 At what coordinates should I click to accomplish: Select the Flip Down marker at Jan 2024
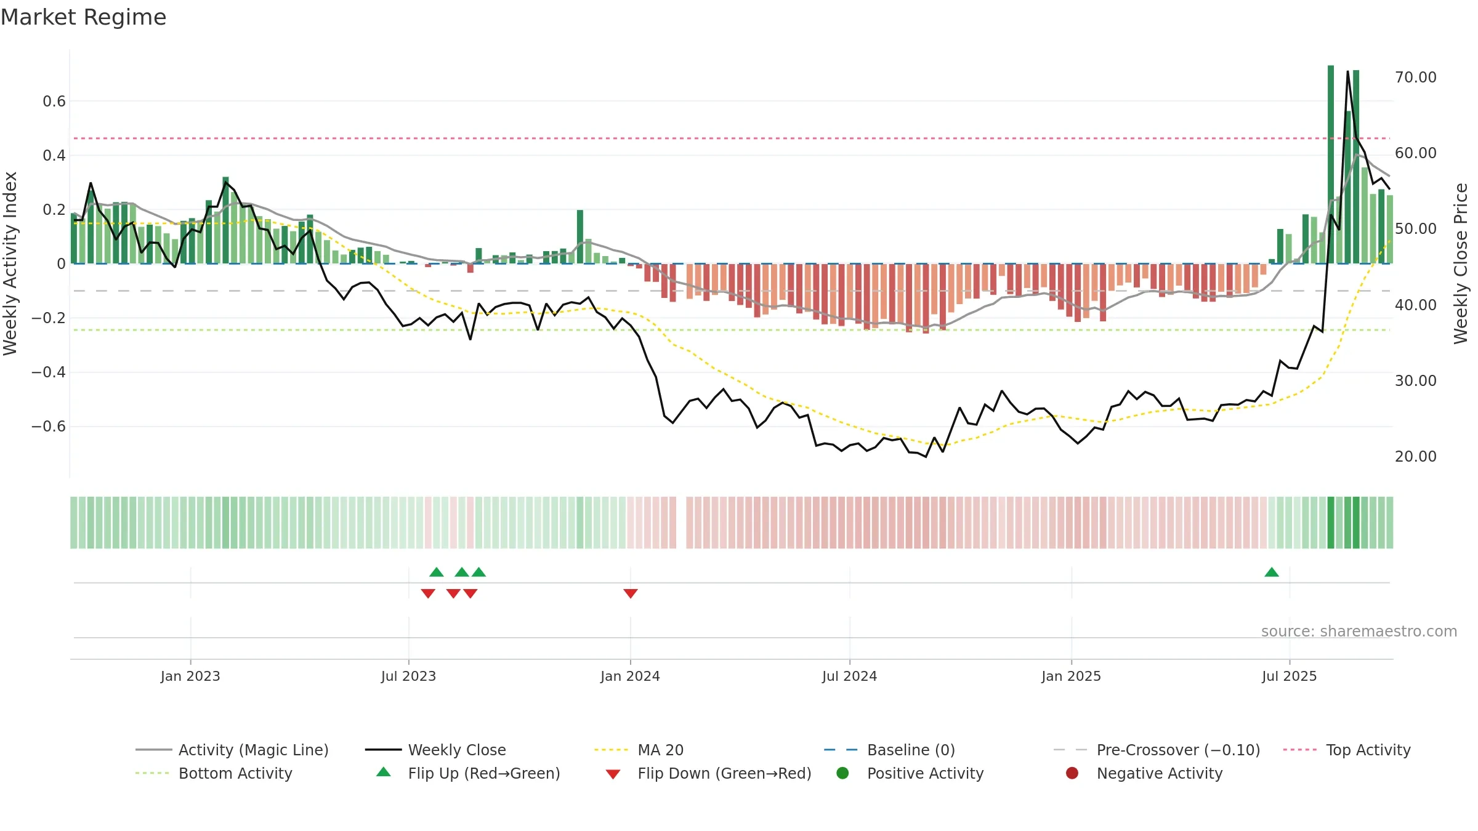(x=631, y=593)
